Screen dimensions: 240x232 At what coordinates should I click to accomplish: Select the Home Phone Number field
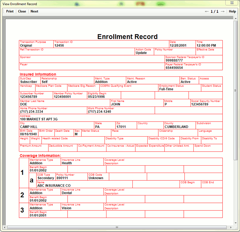[x=32, y=112]
